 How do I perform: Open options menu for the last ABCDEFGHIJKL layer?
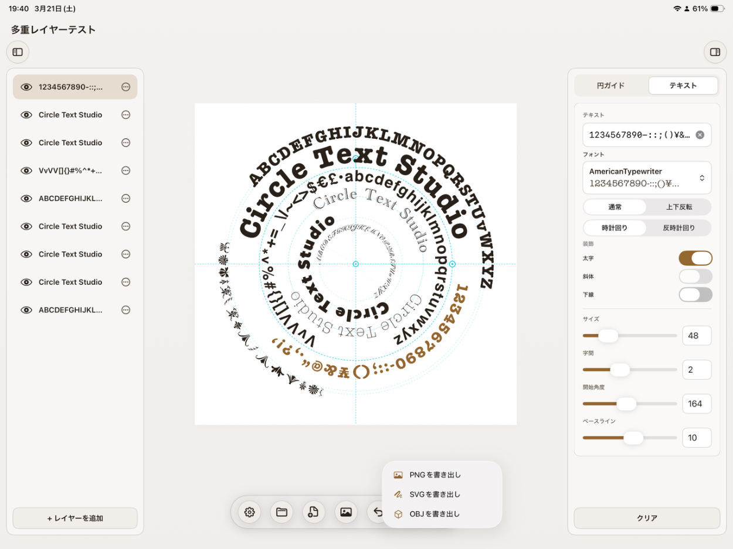coord(125,310)
